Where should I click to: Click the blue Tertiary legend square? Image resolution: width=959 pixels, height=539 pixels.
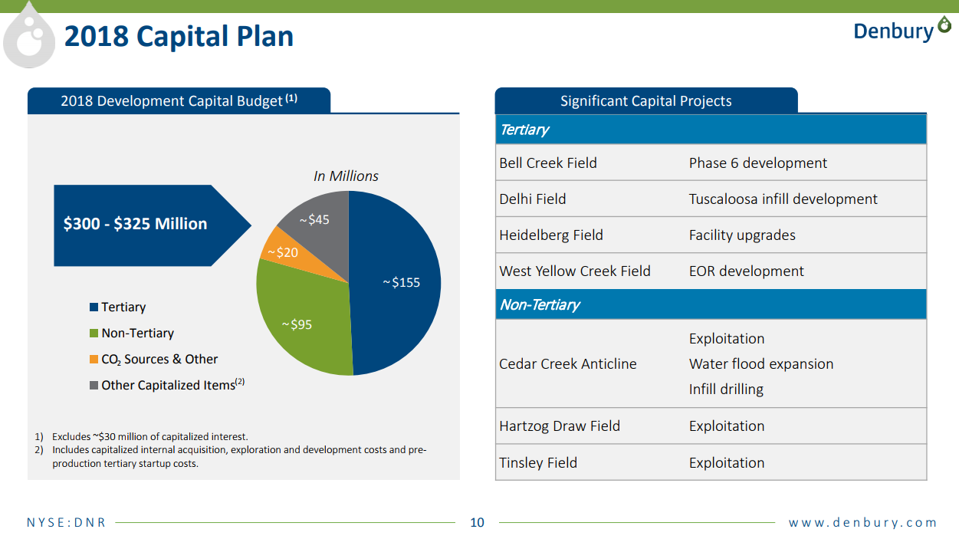tap(94, 307)
